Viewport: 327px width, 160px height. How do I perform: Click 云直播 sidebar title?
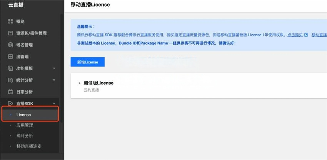[16, 5]
